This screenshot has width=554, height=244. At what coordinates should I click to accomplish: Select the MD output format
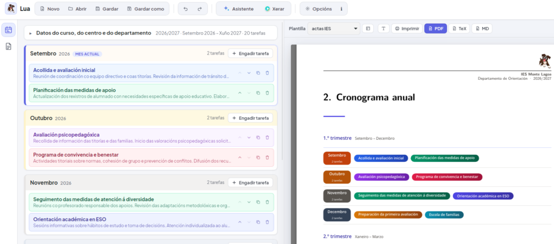(x=482, y=29)
